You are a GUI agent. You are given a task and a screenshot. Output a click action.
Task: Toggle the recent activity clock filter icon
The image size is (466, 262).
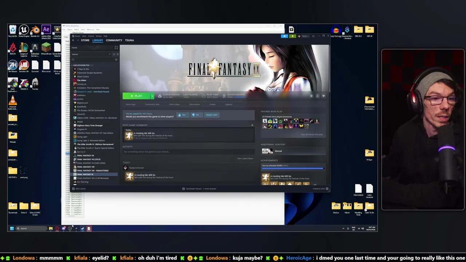(x=114, y=54)
